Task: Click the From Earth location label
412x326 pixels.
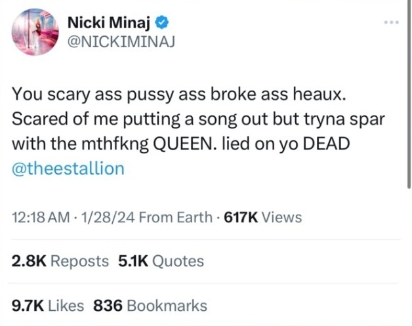Action: (176, 216)
